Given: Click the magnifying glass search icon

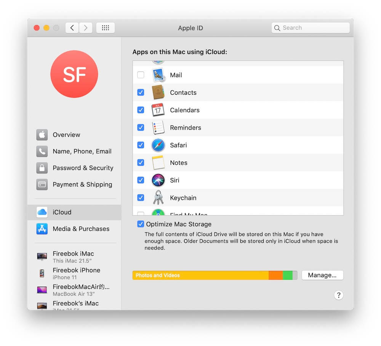Looking at the screenshot, I should (x=277, y=28).
